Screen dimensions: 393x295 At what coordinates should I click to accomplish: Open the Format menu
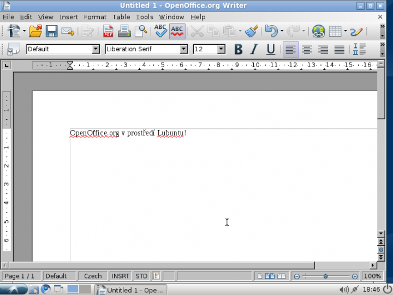coord(95,17)
